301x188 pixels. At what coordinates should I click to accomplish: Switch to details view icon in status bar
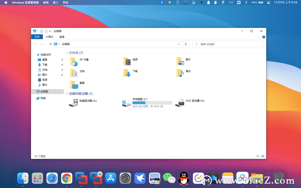(x=258, y=156)
